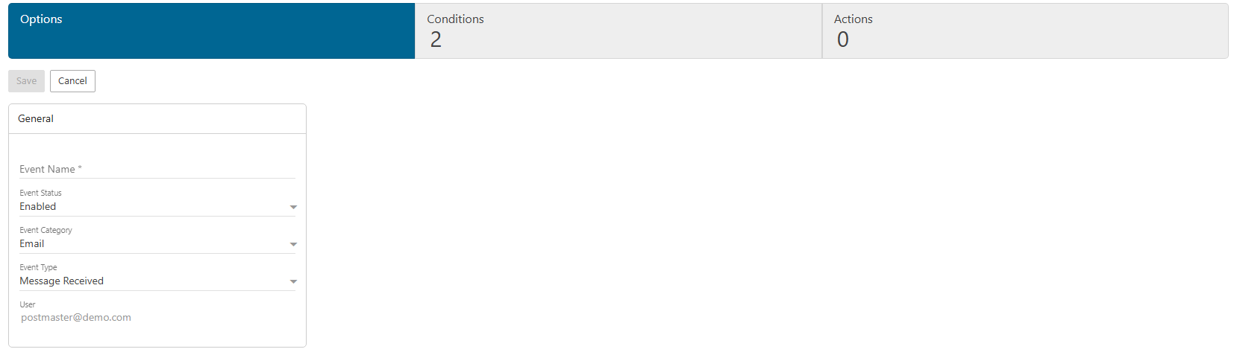Cancel editing the event
Image resolution: width=1234 pixels, height=355 pixels.
[x=72, y=81]
